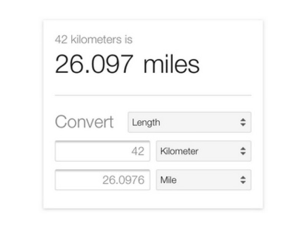This screenshot has height=230, width=307.
Task: Click the word "miles" in the result heading
Action: pyautogui.click(x=171, y=64)
